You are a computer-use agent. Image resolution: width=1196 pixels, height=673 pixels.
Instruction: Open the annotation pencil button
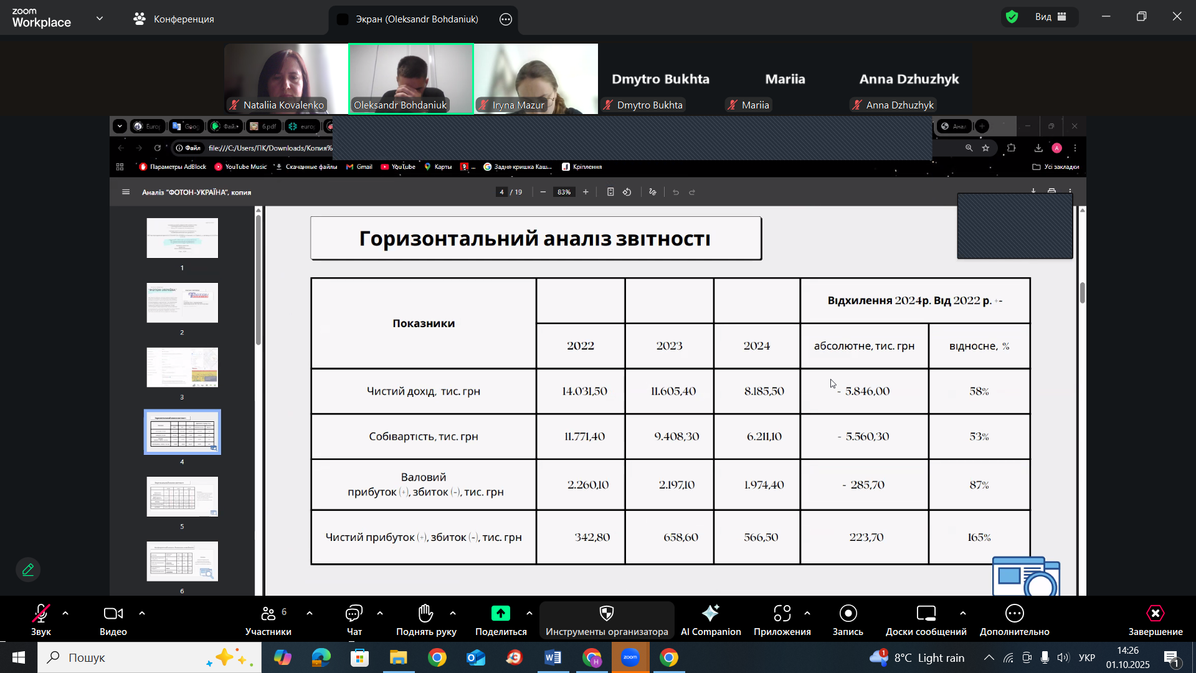pyautogui.click(x=28, y=570)
